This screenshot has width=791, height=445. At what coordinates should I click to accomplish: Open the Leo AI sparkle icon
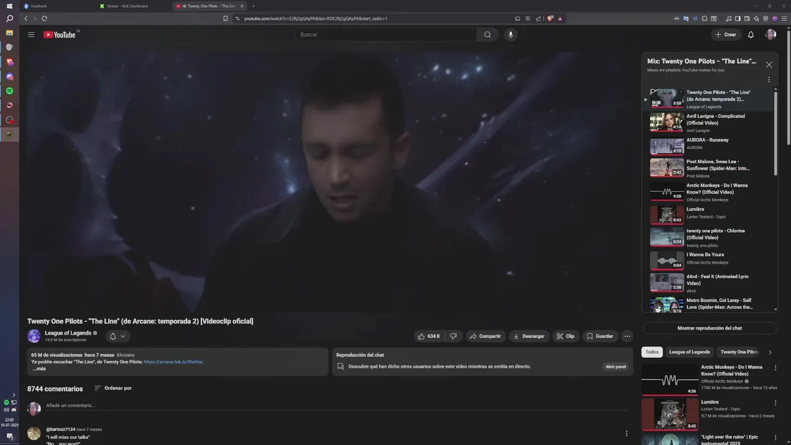click(x=756, y=19)
